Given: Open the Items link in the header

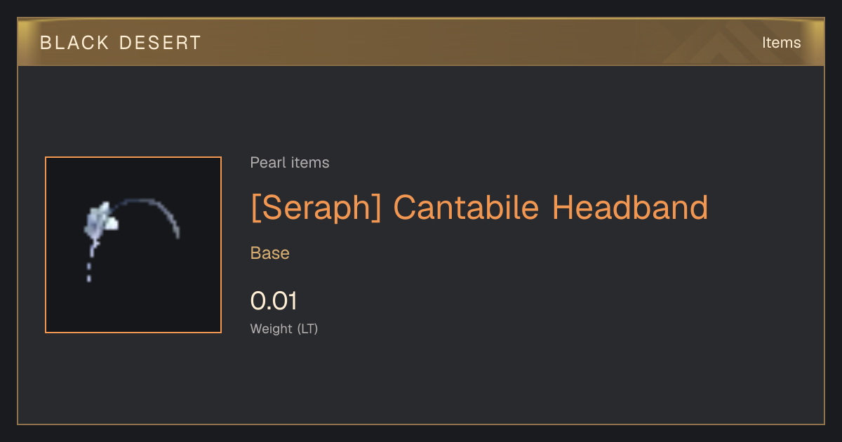Looking at the screenshot, I should [x=781, y=43].
